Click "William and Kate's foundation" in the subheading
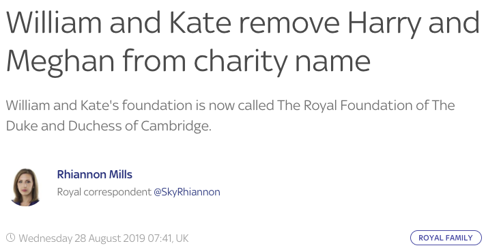 coord(99,105)
